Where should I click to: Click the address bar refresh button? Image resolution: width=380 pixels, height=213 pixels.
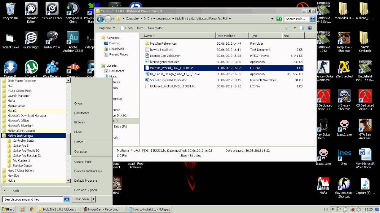click(279, 19)
